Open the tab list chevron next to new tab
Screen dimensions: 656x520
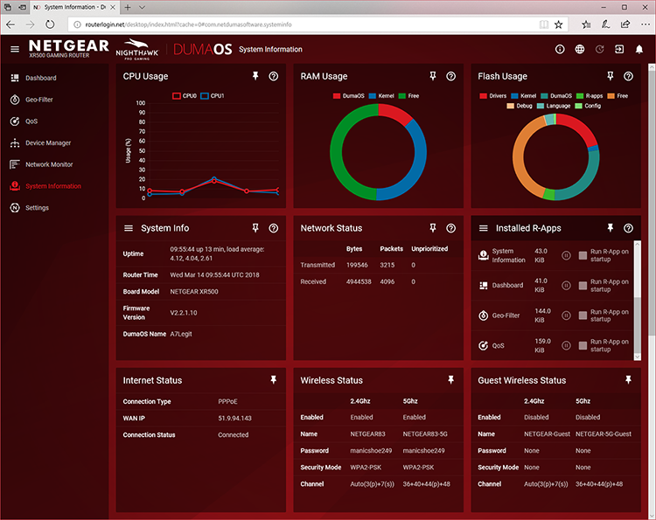143,7
